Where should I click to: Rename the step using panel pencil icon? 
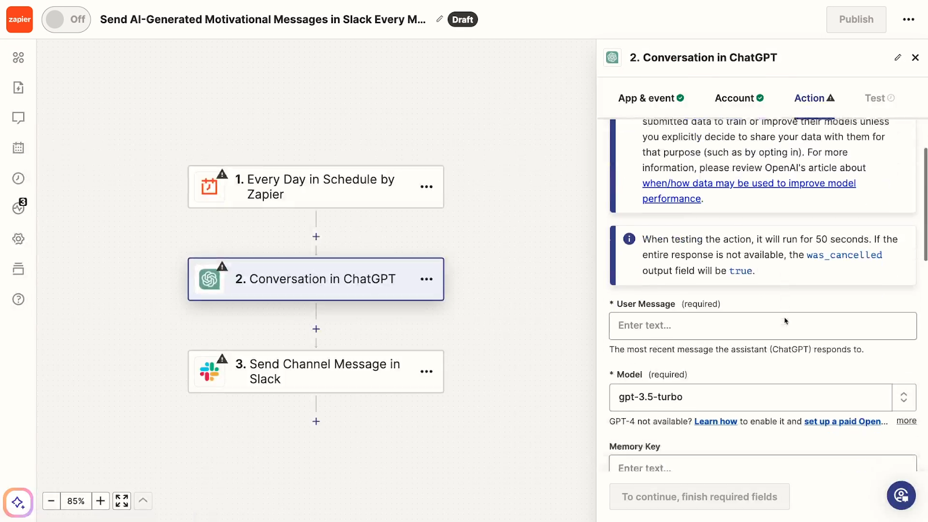898,57
